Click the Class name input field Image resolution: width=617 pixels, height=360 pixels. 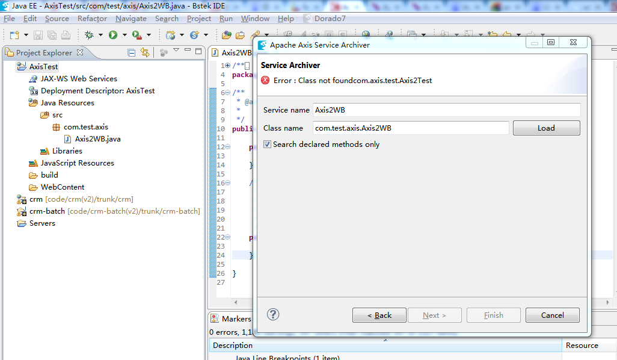pos(411,128)
